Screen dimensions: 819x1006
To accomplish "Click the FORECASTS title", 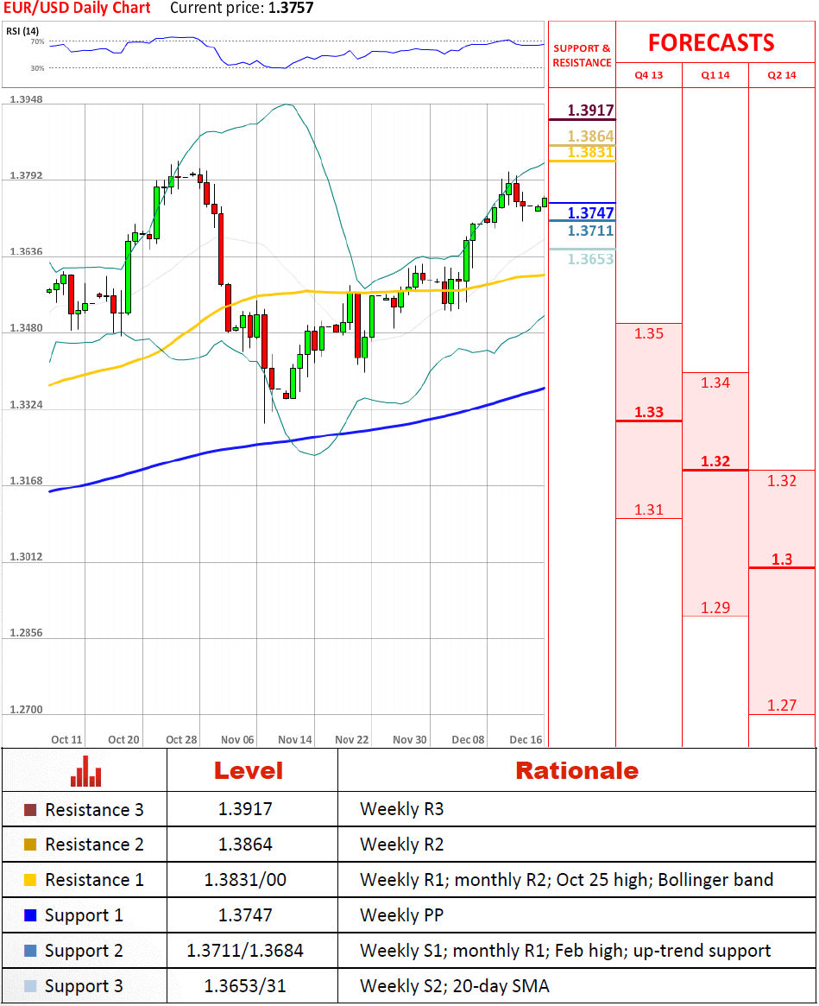I will click(711, 42).
